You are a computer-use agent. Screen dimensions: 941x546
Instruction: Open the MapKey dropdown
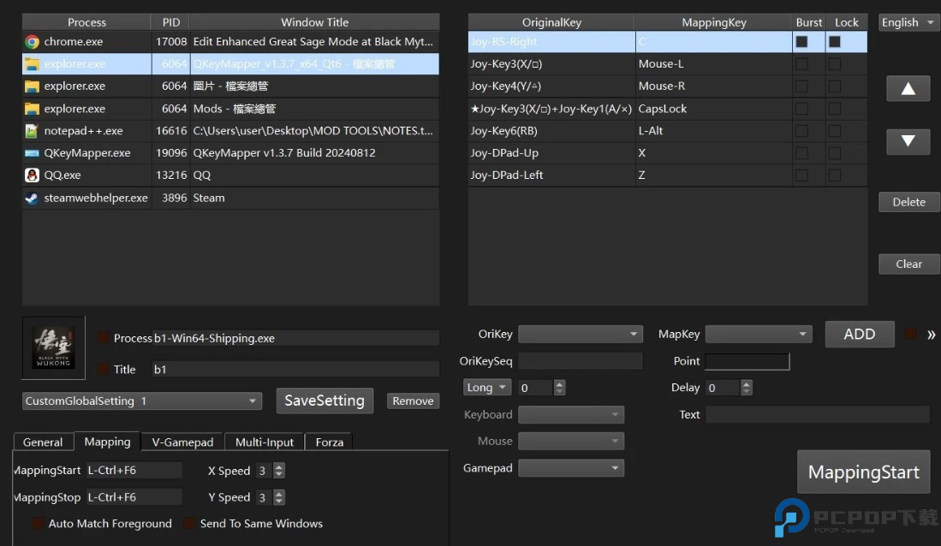point(759,335)
